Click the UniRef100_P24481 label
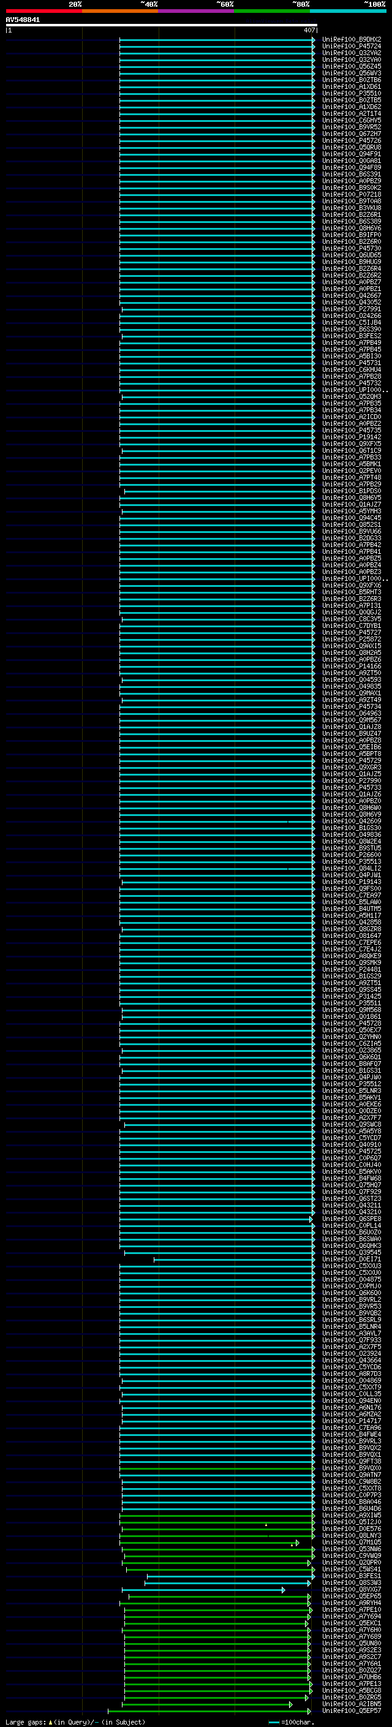The width and height of the screenshot is (392, 1727). 351,969
